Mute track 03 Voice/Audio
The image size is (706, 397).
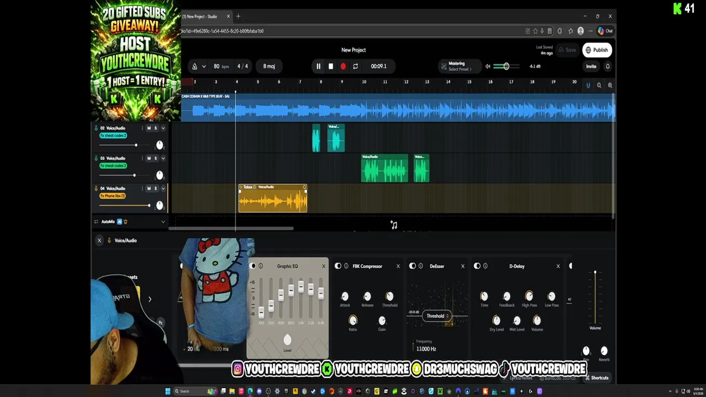148,158
